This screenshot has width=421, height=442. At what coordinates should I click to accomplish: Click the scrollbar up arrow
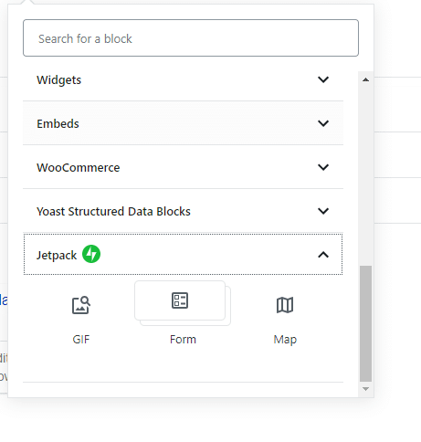point(366,79)
